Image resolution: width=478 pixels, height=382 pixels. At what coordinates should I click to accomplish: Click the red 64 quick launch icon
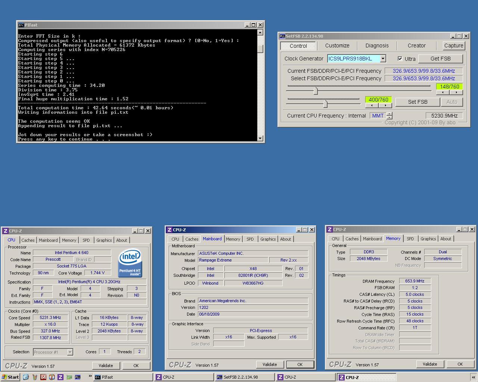point(43,377)
